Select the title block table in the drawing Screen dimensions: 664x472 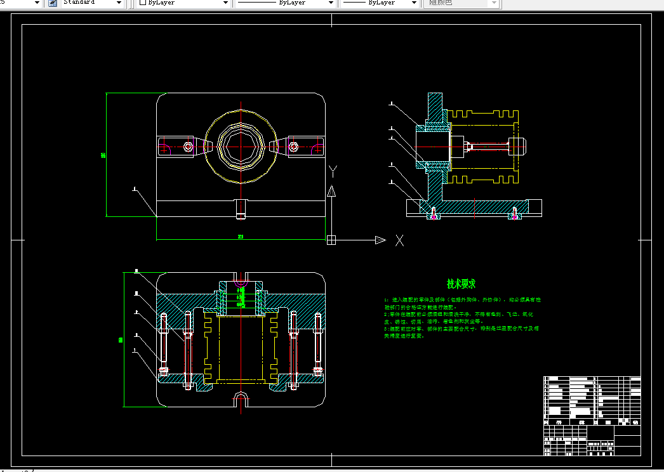tap(592, 416)
